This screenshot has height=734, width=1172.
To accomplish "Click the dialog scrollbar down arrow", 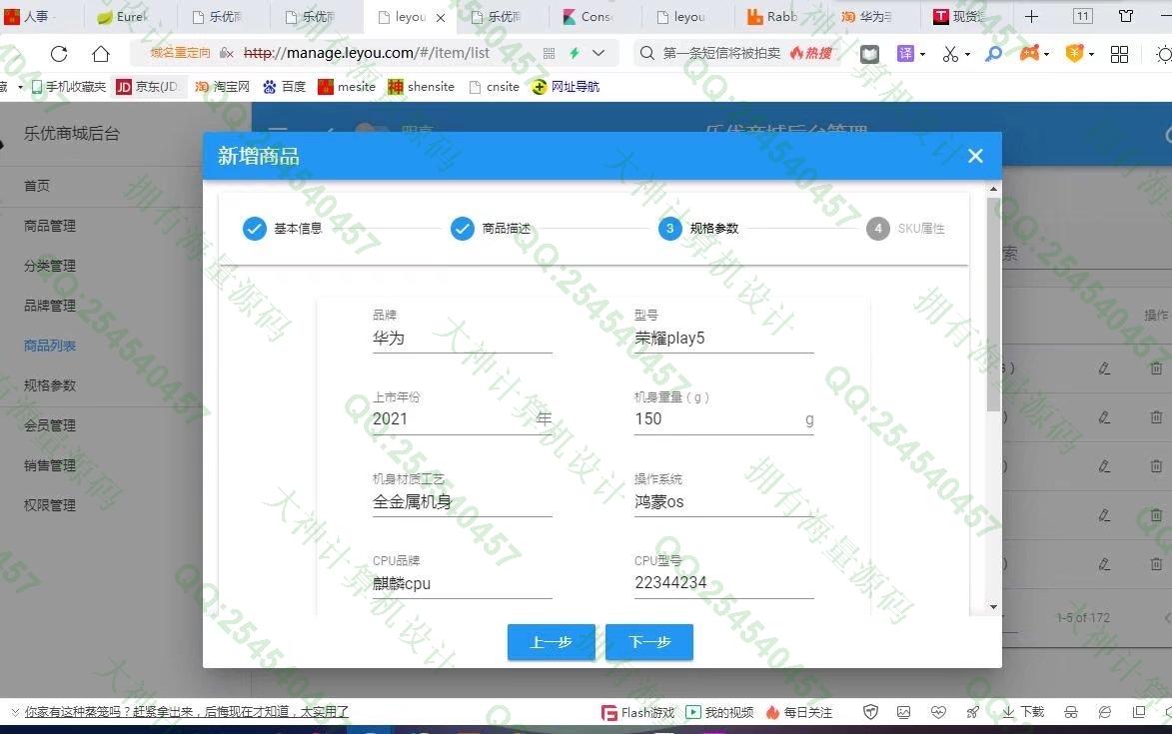I will 992,607.
